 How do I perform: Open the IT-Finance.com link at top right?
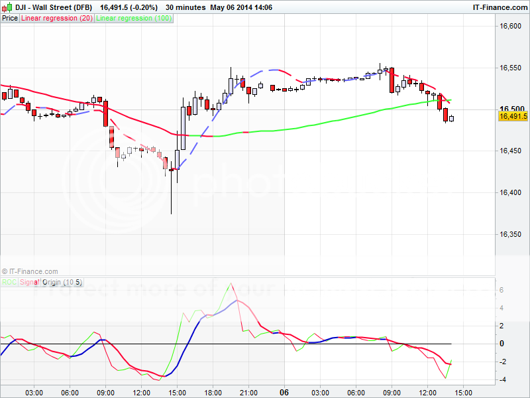click(x=500, y=7)
